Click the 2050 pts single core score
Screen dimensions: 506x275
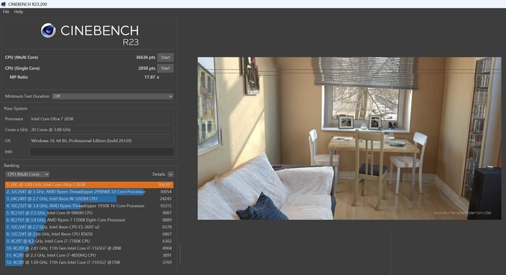point(147,68)
